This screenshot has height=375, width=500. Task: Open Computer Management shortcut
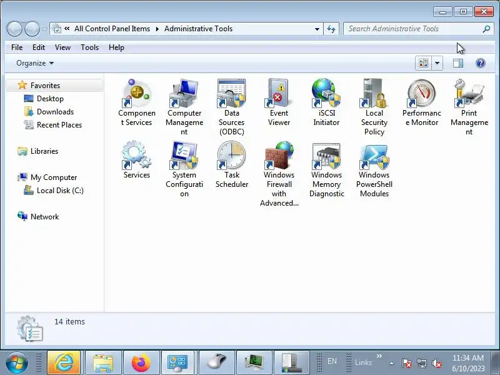pyautogui.click(x=184, y=107)
